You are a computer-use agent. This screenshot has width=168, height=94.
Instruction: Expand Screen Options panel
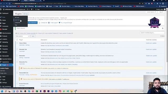coord(151,12)
